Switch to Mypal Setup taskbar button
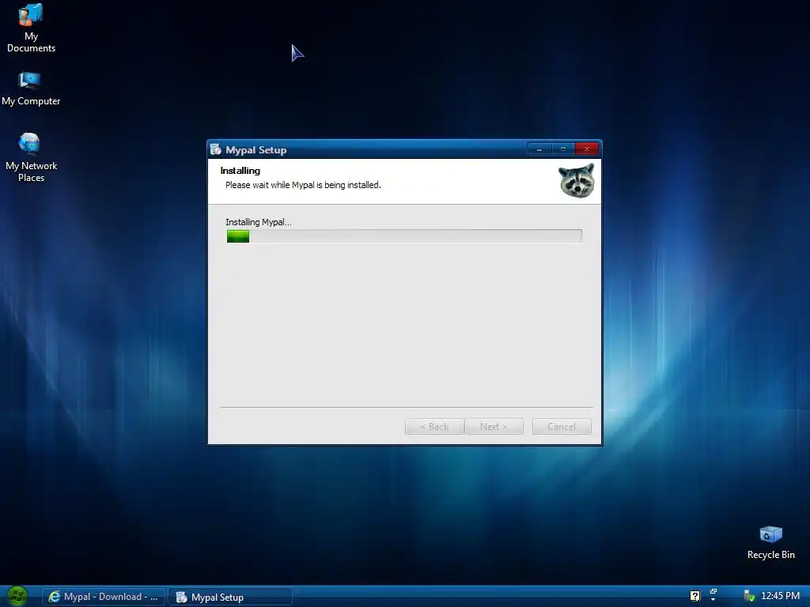The width and height of the screenshot is (810, 607). [x=230, y=597]
